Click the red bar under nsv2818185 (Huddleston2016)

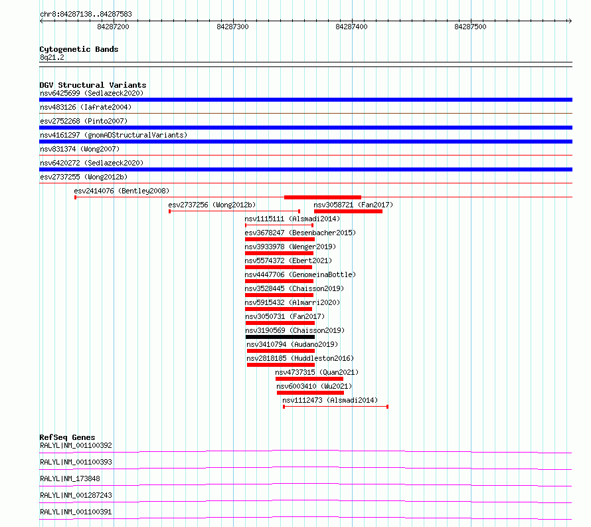(x=281, y=365)
